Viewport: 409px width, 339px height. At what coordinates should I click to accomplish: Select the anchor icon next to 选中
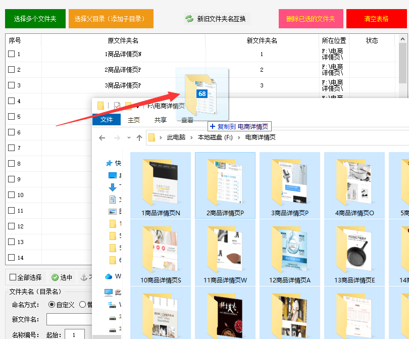[83, 278]
